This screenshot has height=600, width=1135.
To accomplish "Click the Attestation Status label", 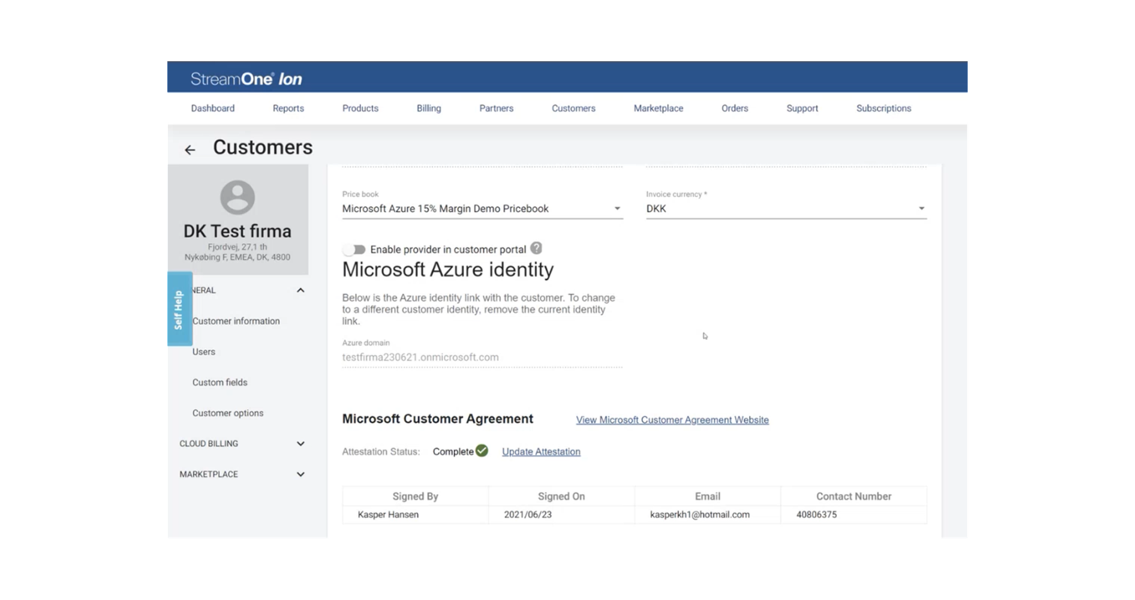I will click(381, 451).
